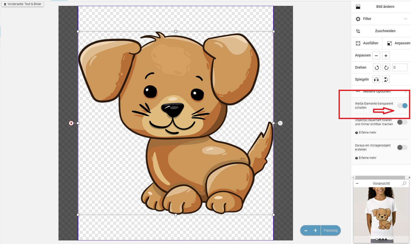The image size is (411, 244).
Task: Click the T-shirt preview thumbnail
Action: [381, 215]
